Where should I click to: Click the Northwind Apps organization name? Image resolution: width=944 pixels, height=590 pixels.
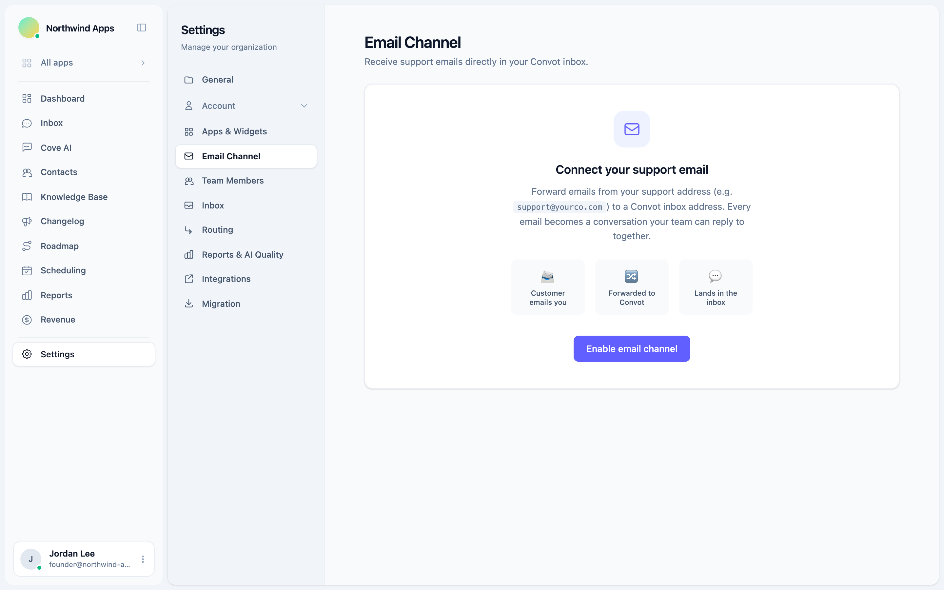point(80,28)
